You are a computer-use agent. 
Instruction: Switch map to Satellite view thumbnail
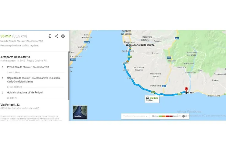click(80, 112)
